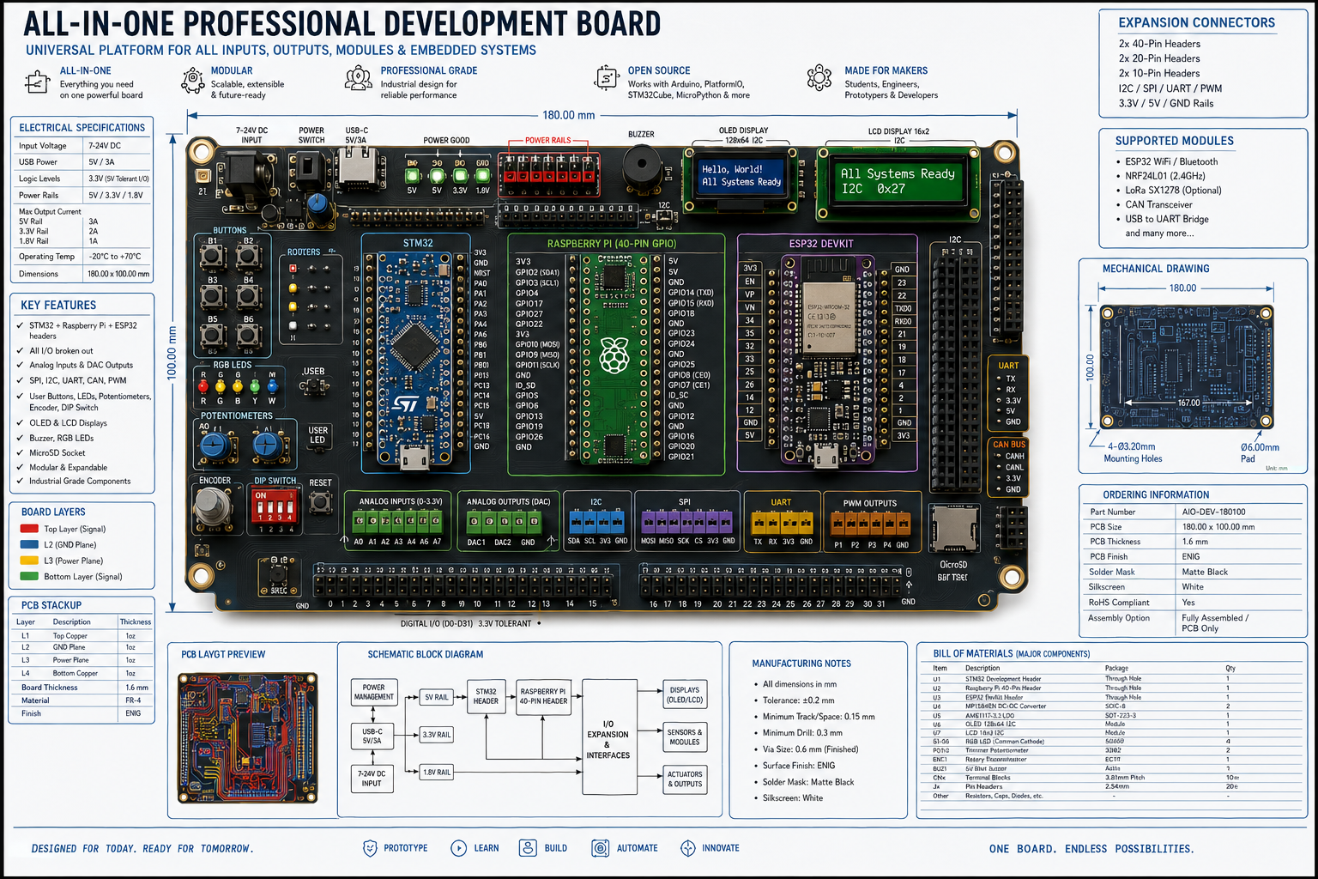
Task: Click the checkmark beside All I/O broken out
Action: point(20,350)
